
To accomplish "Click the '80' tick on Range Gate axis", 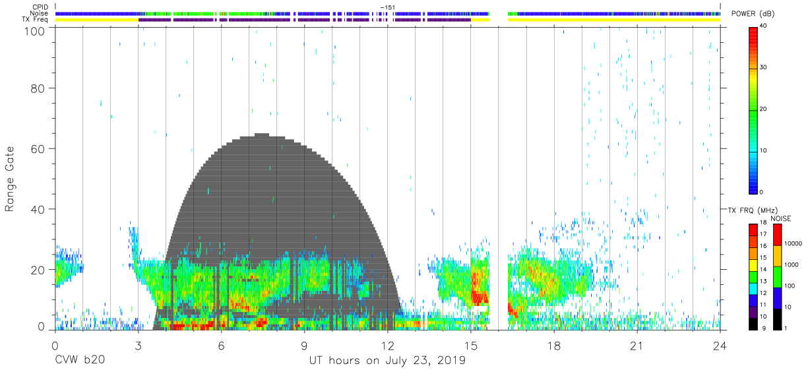I will point(39,88).
